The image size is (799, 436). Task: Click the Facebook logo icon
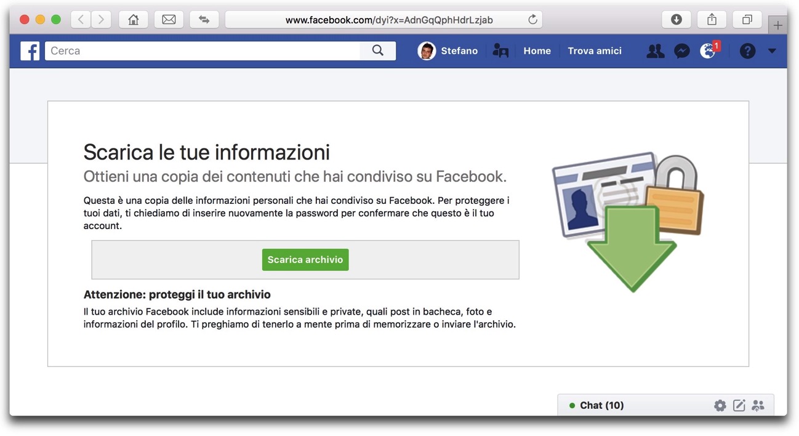30,51
